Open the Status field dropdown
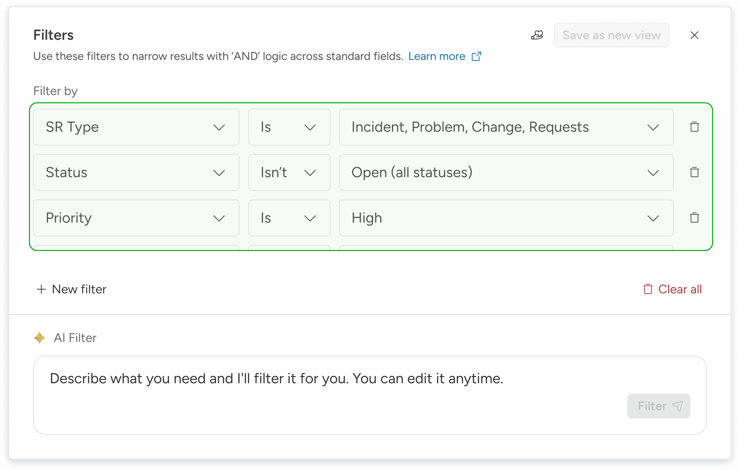Screen dimensions: 740x470 (x=136, y=172)
